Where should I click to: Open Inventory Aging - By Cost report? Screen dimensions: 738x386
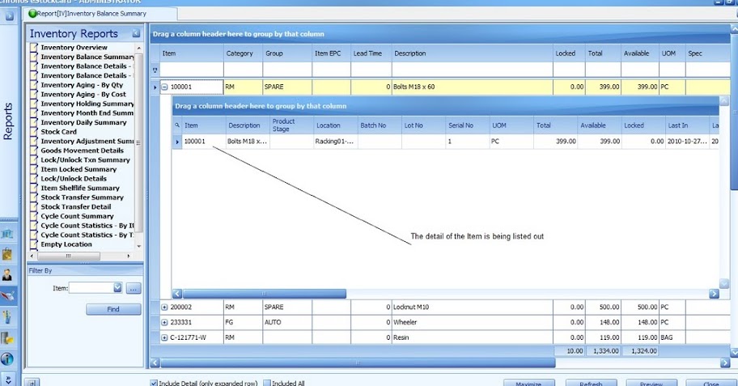point(83,95)
